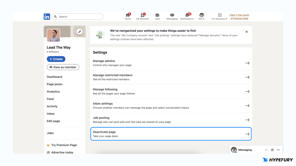Screen dimensions: 296x166
Task: Open Messaging in top navigation
Action: (x=172, y=16)
